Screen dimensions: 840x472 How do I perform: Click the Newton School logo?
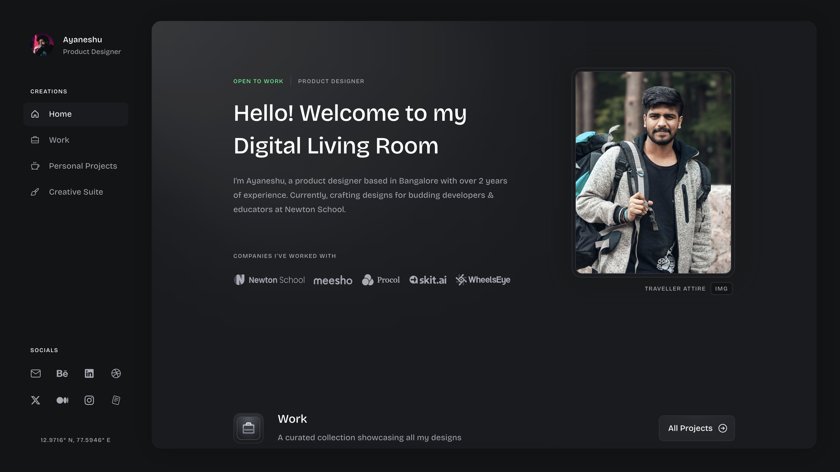269,280
